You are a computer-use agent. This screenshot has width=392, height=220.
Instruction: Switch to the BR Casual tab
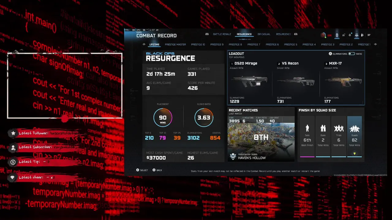pyautogui.click(x=264, y=34)
